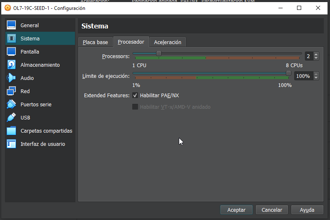Toggle the Habilitar PAE/NX checkbox
The width and height of the screenshot is (330, 220).
[135, 96]
